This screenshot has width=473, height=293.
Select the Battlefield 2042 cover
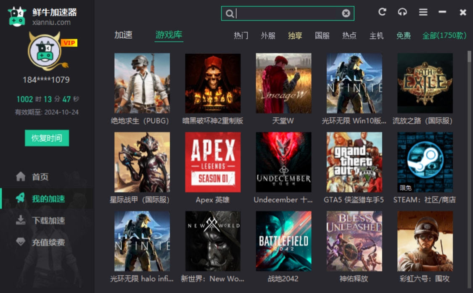pyautogui.click(x=283, y=241)
